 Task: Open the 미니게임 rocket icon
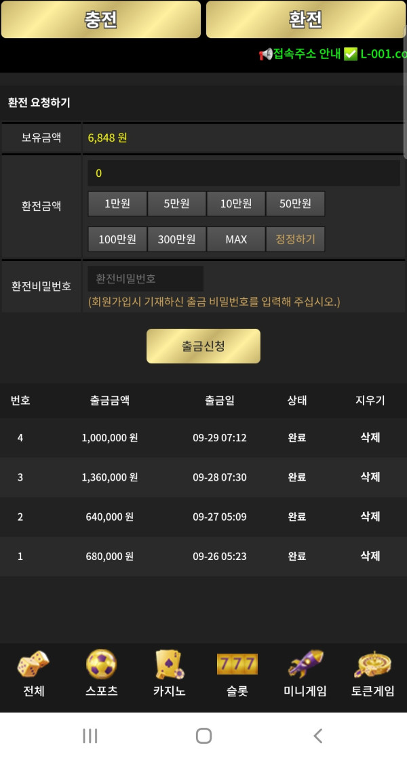[x=305, y=664]
